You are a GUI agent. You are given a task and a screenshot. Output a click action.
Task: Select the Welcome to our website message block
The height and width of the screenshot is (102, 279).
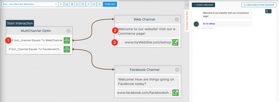point(147,31)
